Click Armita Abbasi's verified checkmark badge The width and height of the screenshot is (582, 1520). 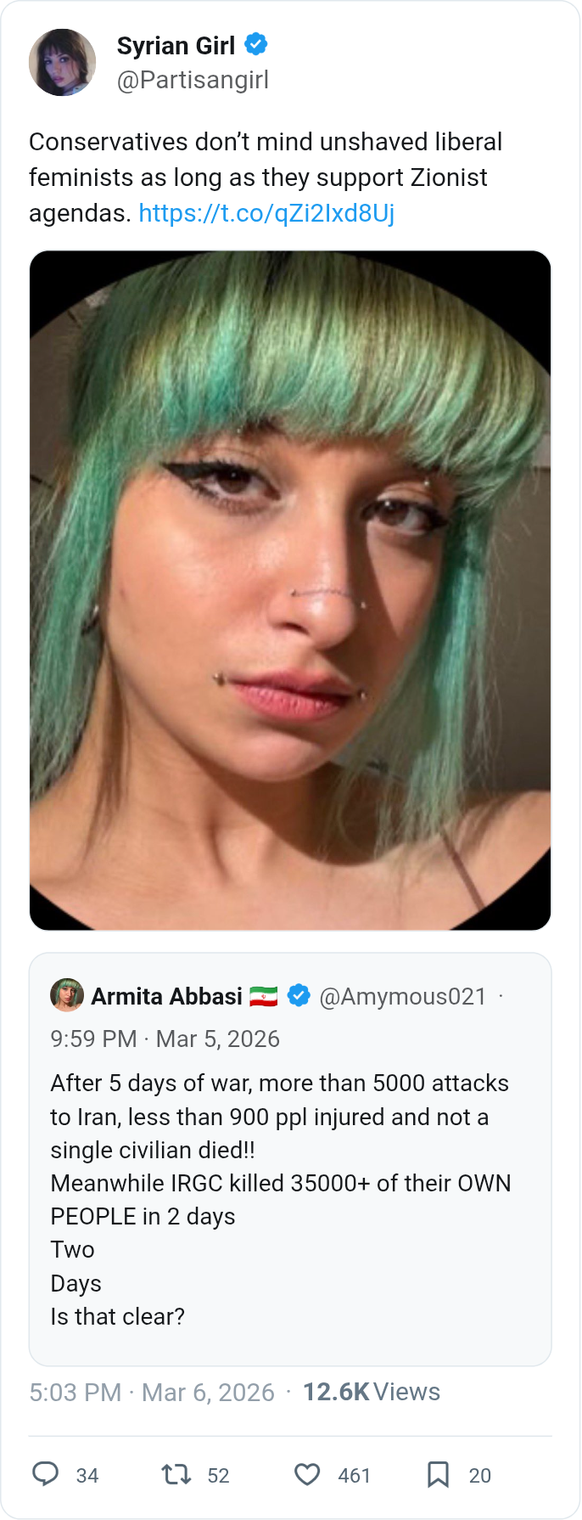[299, 995]
